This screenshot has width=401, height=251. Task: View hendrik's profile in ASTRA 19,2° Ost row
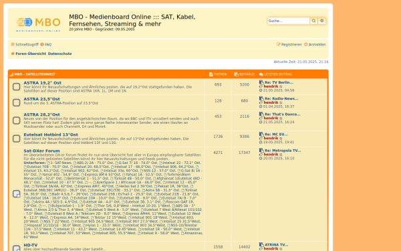271,86
